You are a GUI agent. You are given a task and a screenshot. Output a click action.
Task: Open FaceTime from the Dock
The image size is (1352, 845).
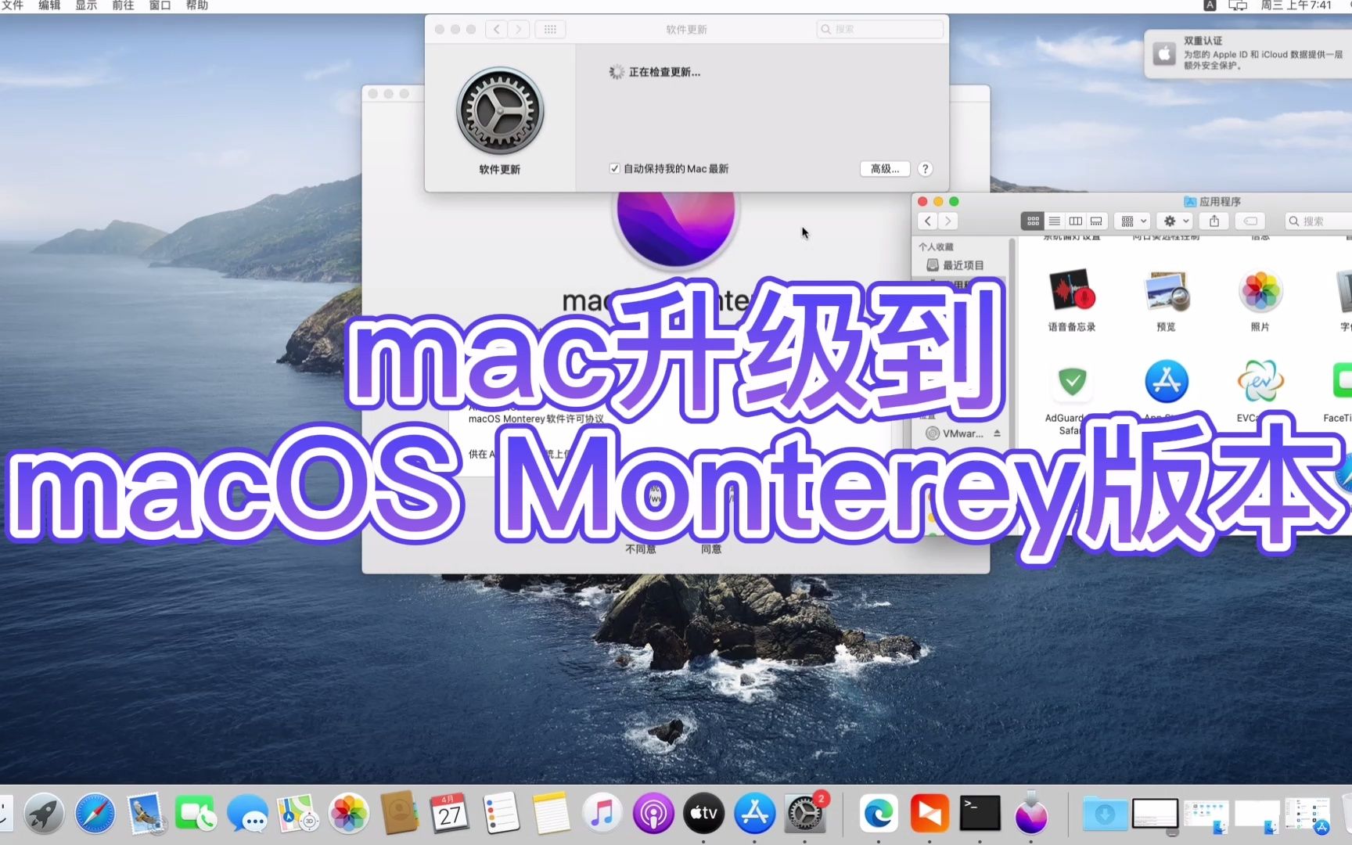click(x=196, y=814)
